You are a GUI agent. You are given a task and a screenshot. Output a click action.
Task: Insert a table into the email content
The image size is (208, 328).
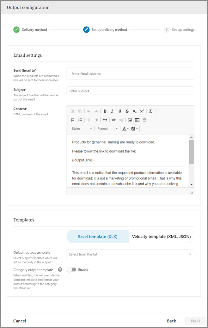click(137, 120)
